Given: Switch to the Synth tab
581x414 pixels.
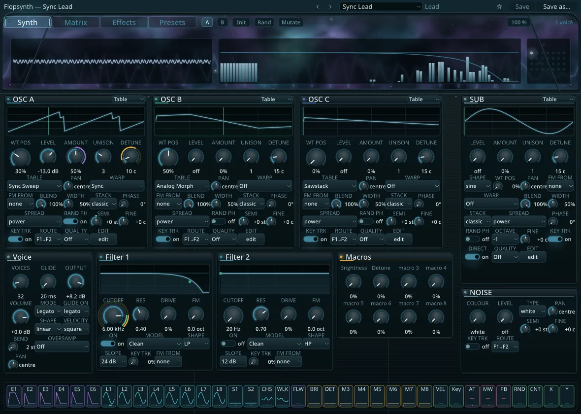Looking at the screenshot, I should coord(28,22).
